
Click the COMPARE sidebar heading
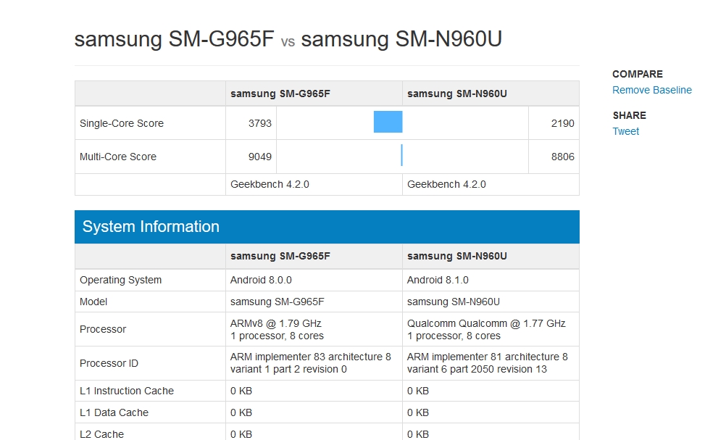click(x=638, y=74)
